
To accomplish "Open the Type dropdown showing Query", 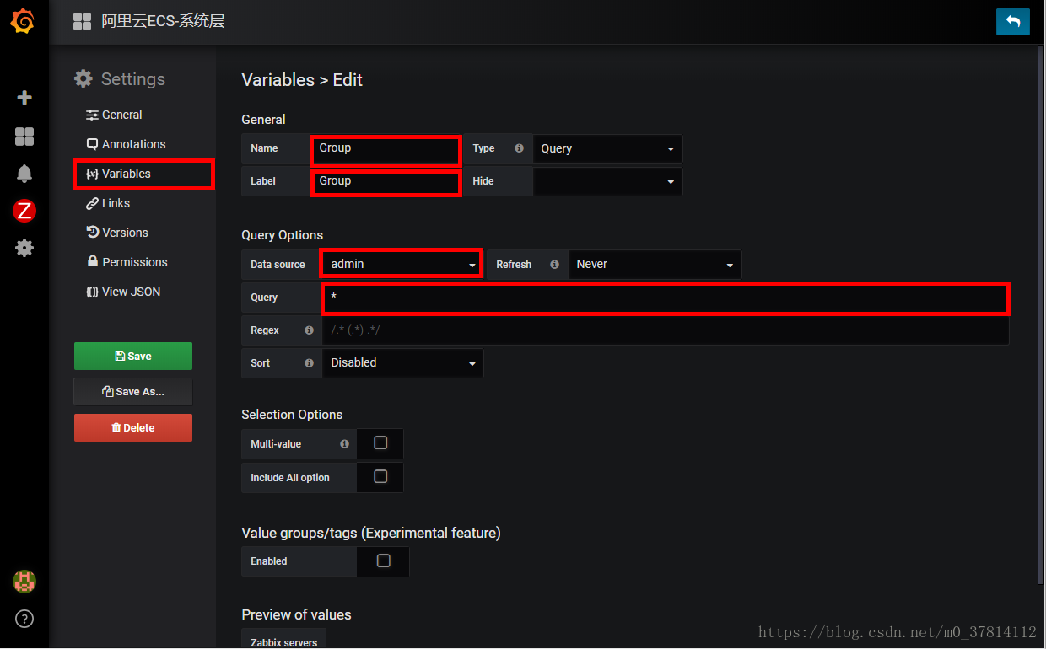I will pyautogui.click(x=607, y=148).
